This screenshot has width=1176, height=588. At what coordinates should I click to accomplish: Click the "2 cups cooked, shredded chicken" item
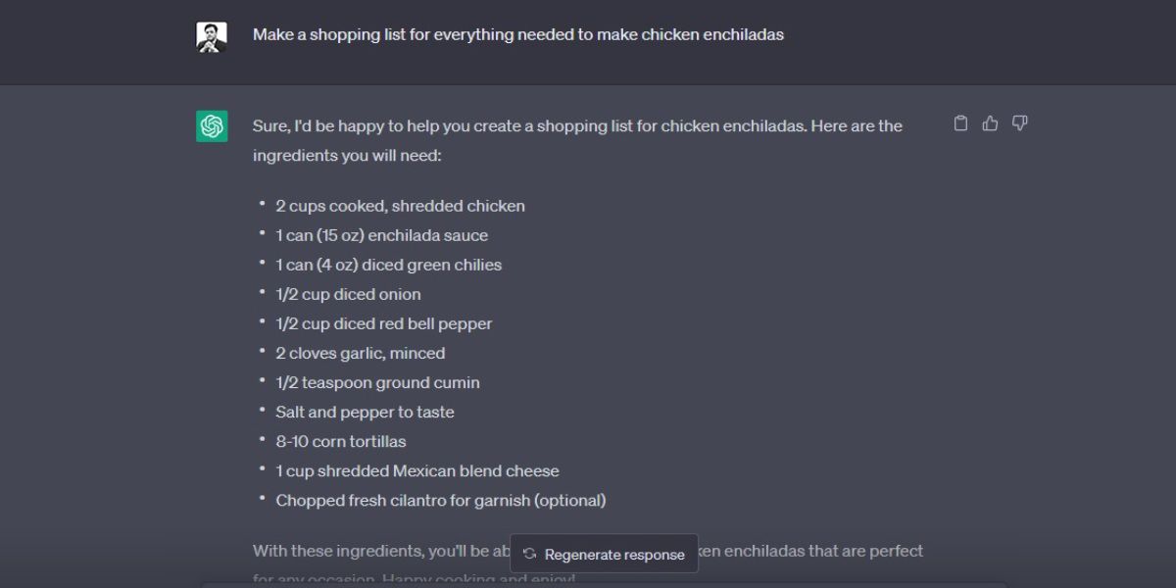[400, 206]
